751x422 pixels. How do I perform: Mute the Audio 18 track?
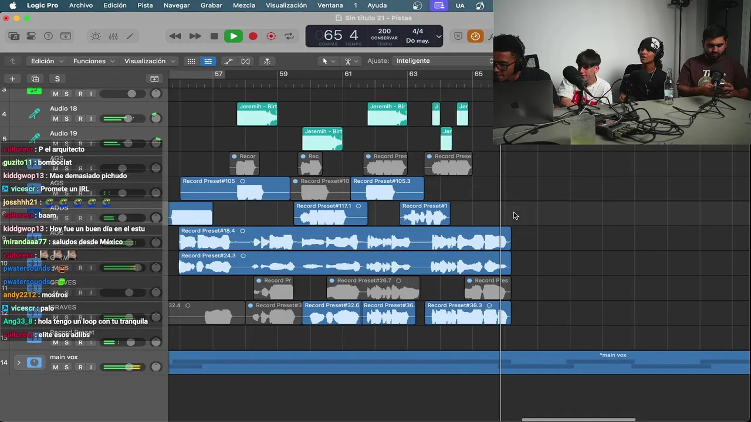[56, 118]
